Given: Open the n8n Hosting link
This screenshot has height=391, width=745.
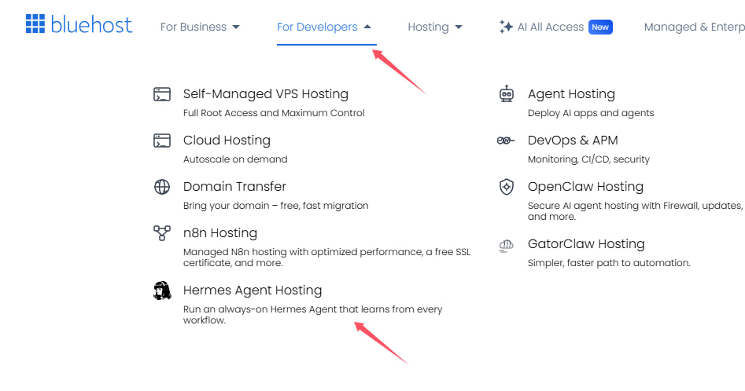Looking at the screenshot, I should pyautogui.click(x=220, y=232).
